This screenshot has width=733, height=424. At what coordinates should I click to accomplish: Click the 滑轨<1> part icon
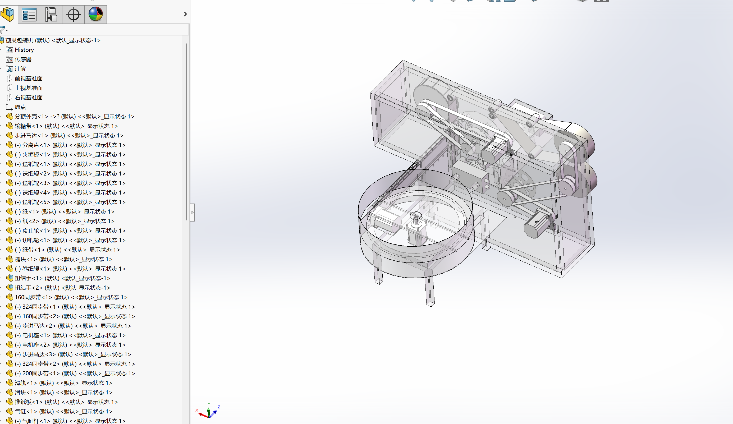(10, 383)
